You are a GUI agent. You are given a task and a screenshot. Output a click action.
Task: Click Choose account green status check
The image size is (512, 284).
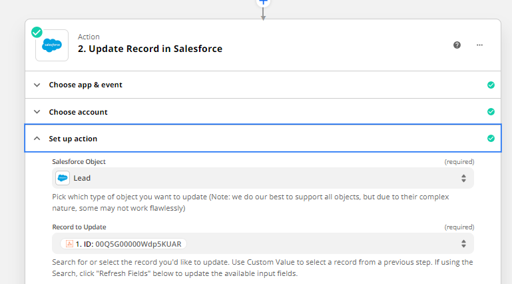point(491,112)
